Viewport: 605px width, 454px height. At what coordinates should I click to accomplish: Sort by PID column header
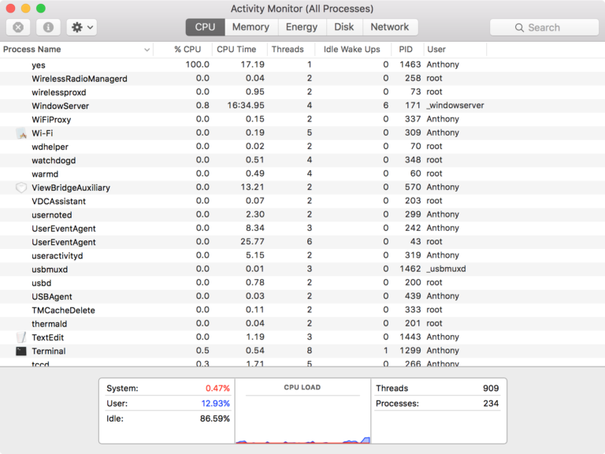click(406, 50)
